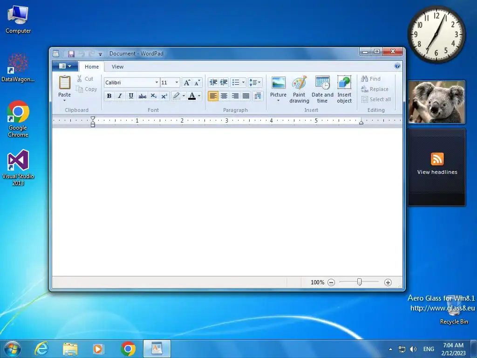
Task: Click the koala slideshow gadget
Action: point(436,102)
